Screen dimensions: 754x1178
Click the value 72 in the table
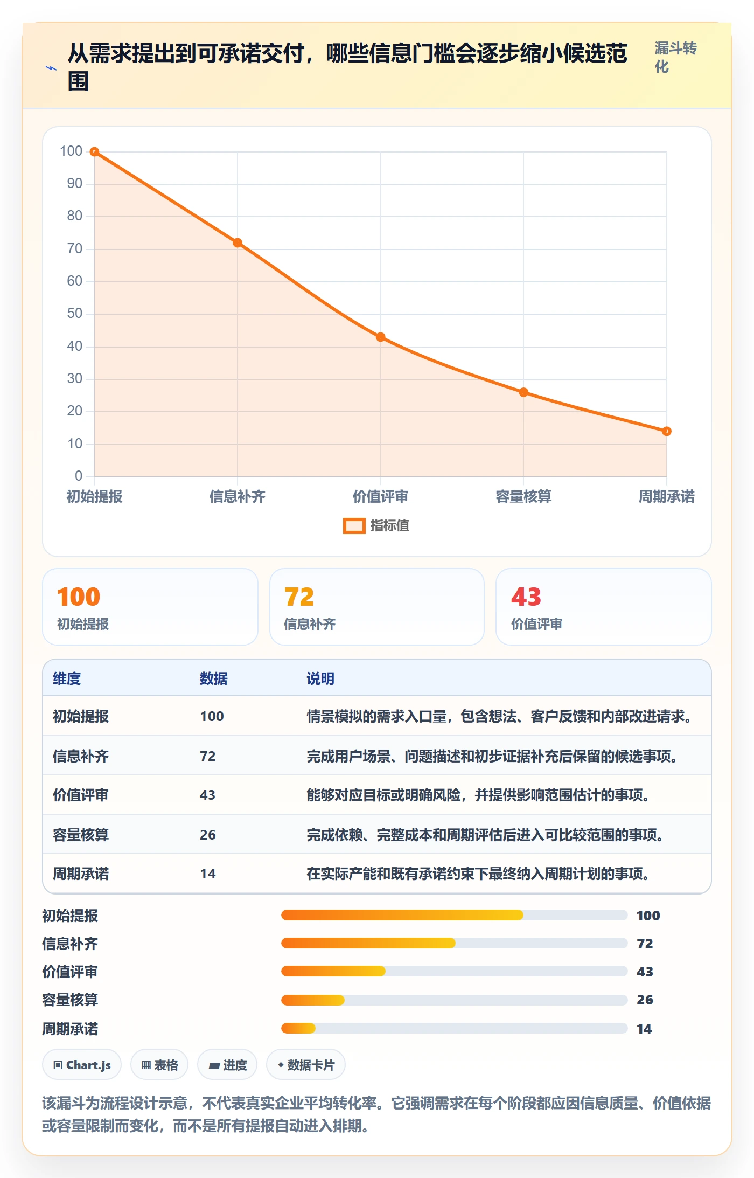[207, 756]
